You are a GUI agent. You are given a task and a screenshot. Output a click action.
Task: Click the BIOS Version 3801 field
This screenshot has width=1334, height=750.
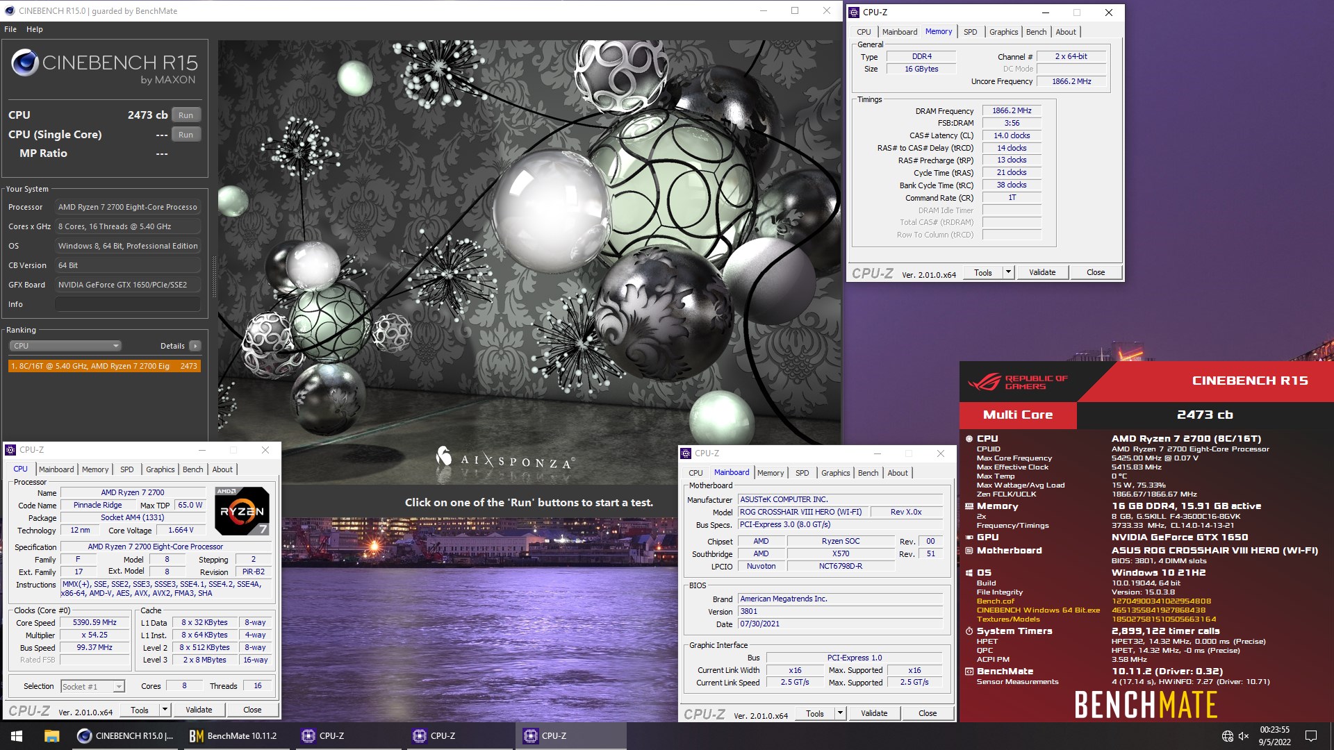click(840, 612)
